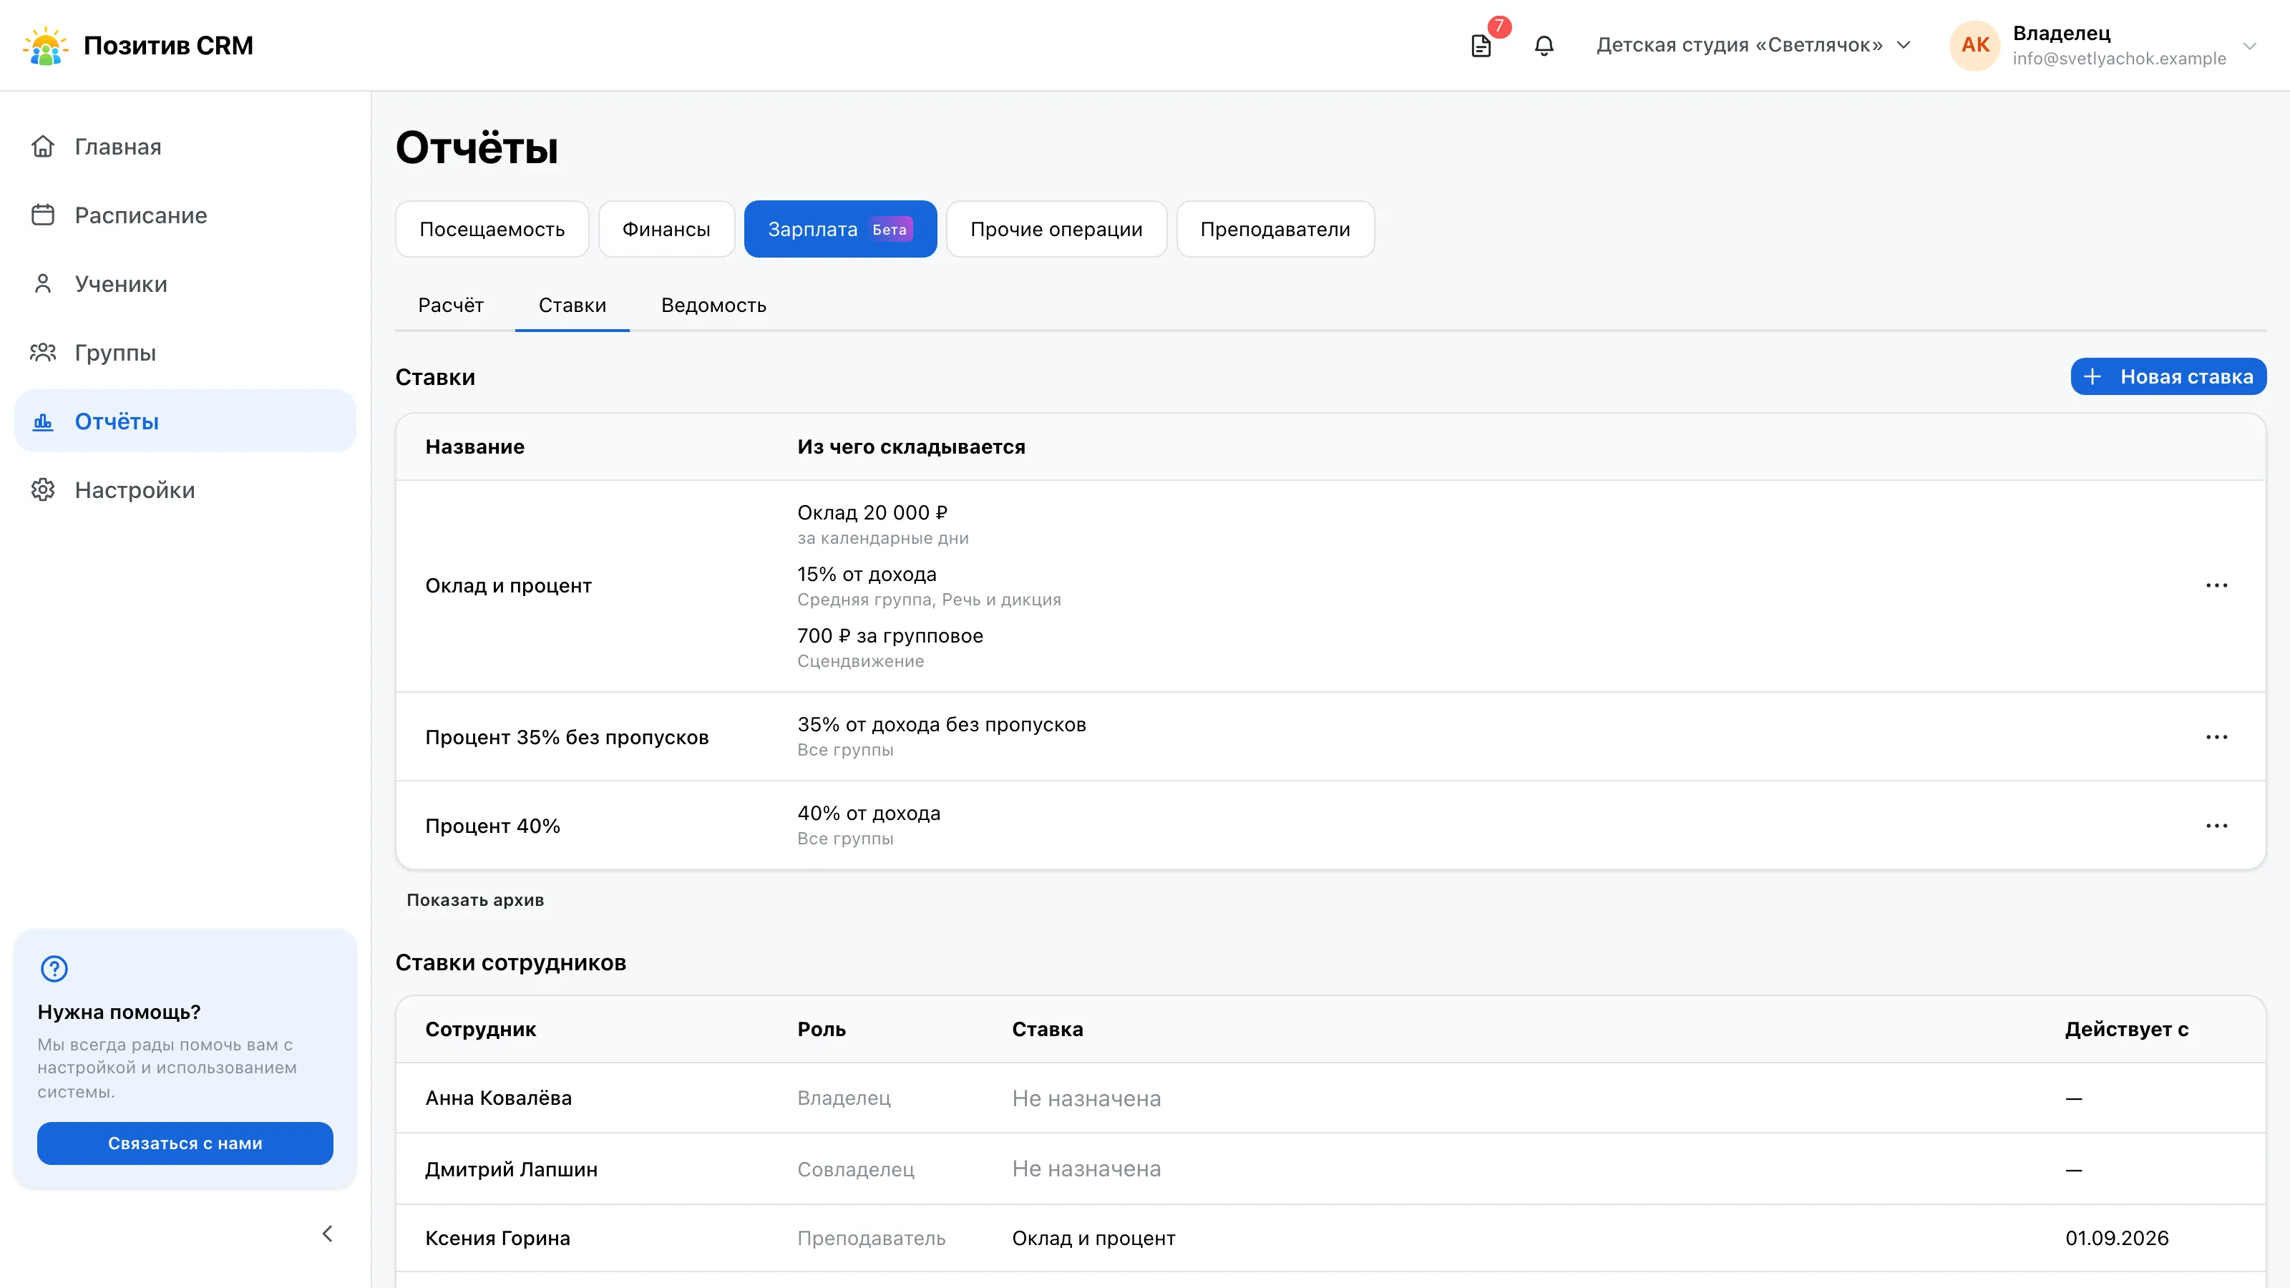Click the Процент 40% rate name
The height and width of the screenshot is (1288, 2290).
(x=492, y=826)
